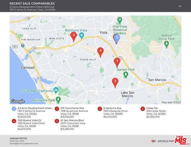This screenshot has height=147, width=191.
Task: Click legend circle 4 for 1525 Buena Vista Dr
Action: [14, 121]
